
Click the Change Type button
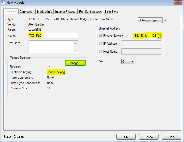tap(150, 20)
